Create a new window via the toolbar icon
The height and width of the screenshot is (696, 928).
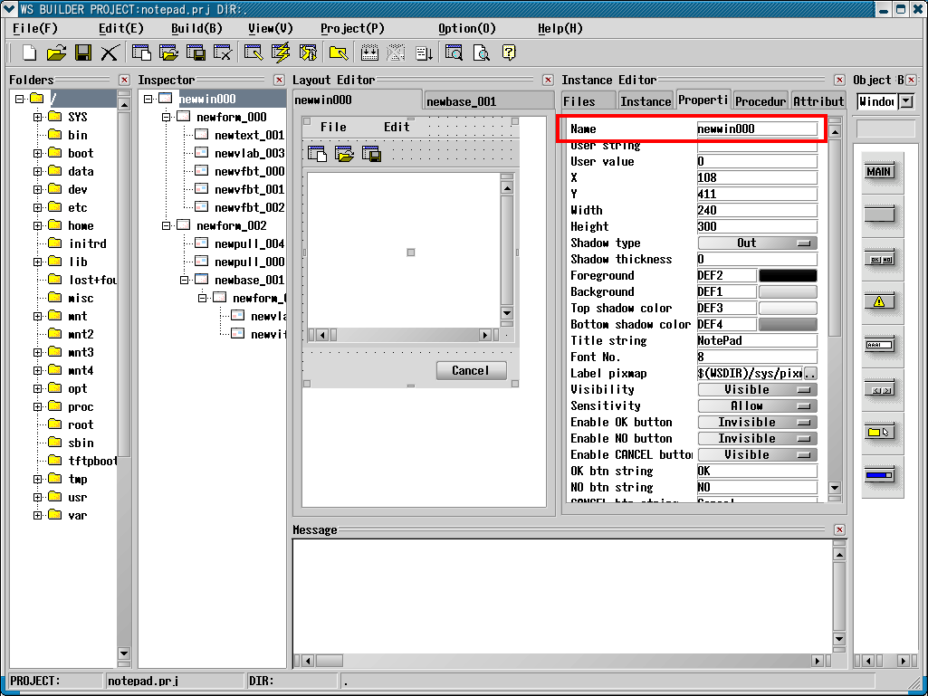[x=141, y=52]
